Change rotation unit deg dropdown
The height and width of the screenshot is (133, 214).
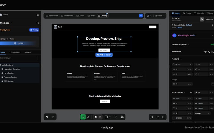[189, 74]
